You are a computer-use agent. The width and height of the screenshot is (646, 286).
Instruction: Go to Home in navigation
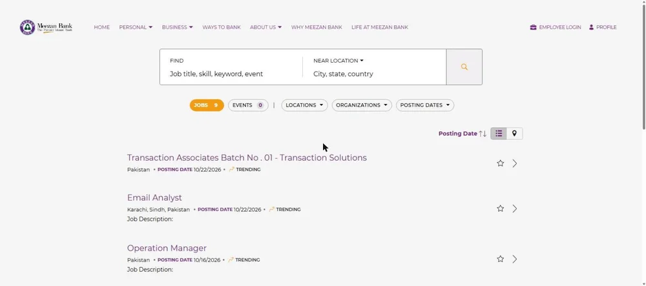pyautogui.click(x=102, y=27)
